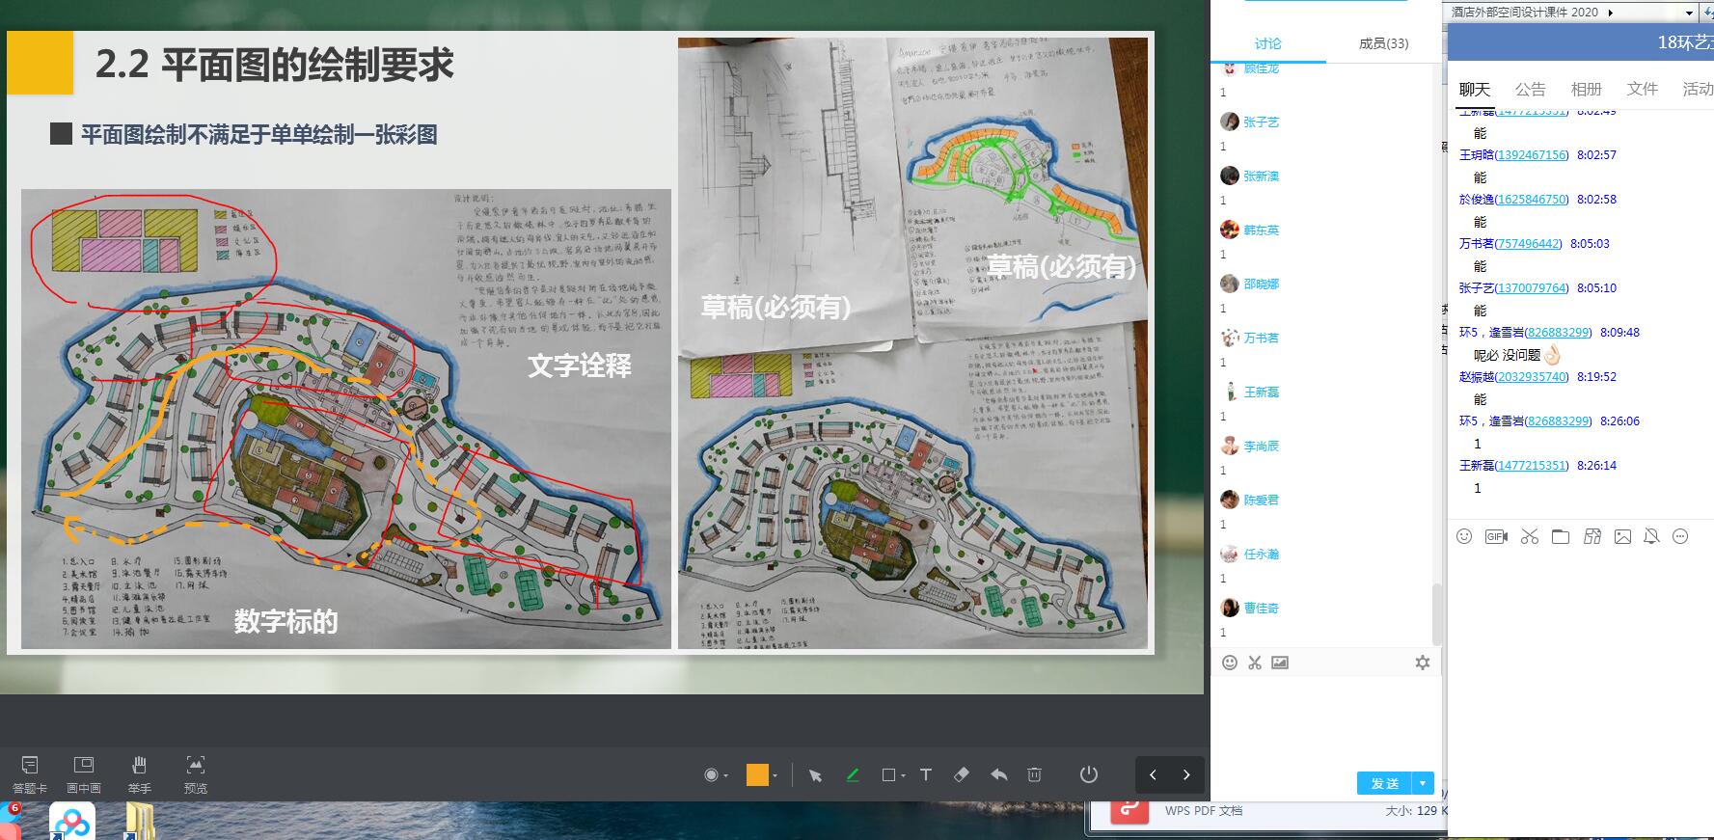
Task: Open emoji picker in the discussion panel
Action: pyautogui.click(x=1230, y=663)
